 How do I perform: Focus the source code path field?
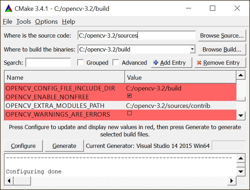coord(136,35)
